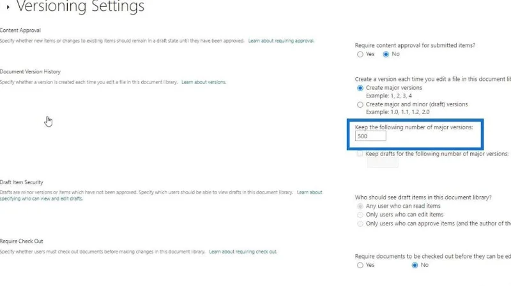Click the major versions number field showing 500
511x286 pixels.
click(370, 136)
